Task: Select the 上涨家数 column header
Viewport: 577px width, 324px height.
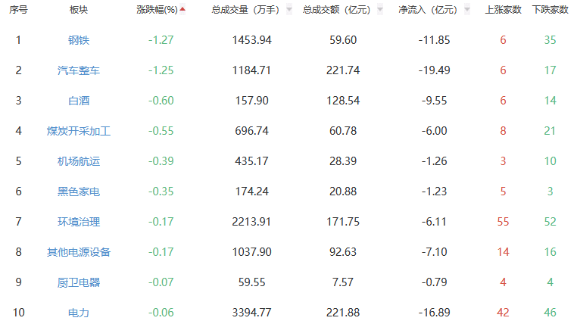Action: tap(503, 10)
